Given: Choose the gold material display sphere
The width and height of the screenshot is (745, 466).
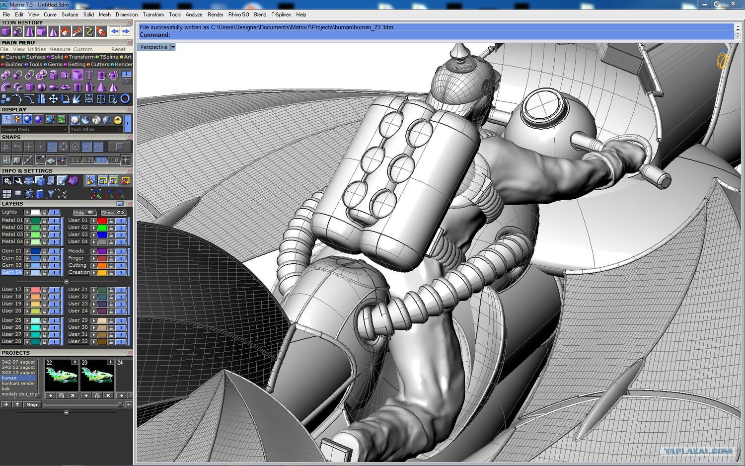Looking at the screenshot, I should [x=118, y=120].
